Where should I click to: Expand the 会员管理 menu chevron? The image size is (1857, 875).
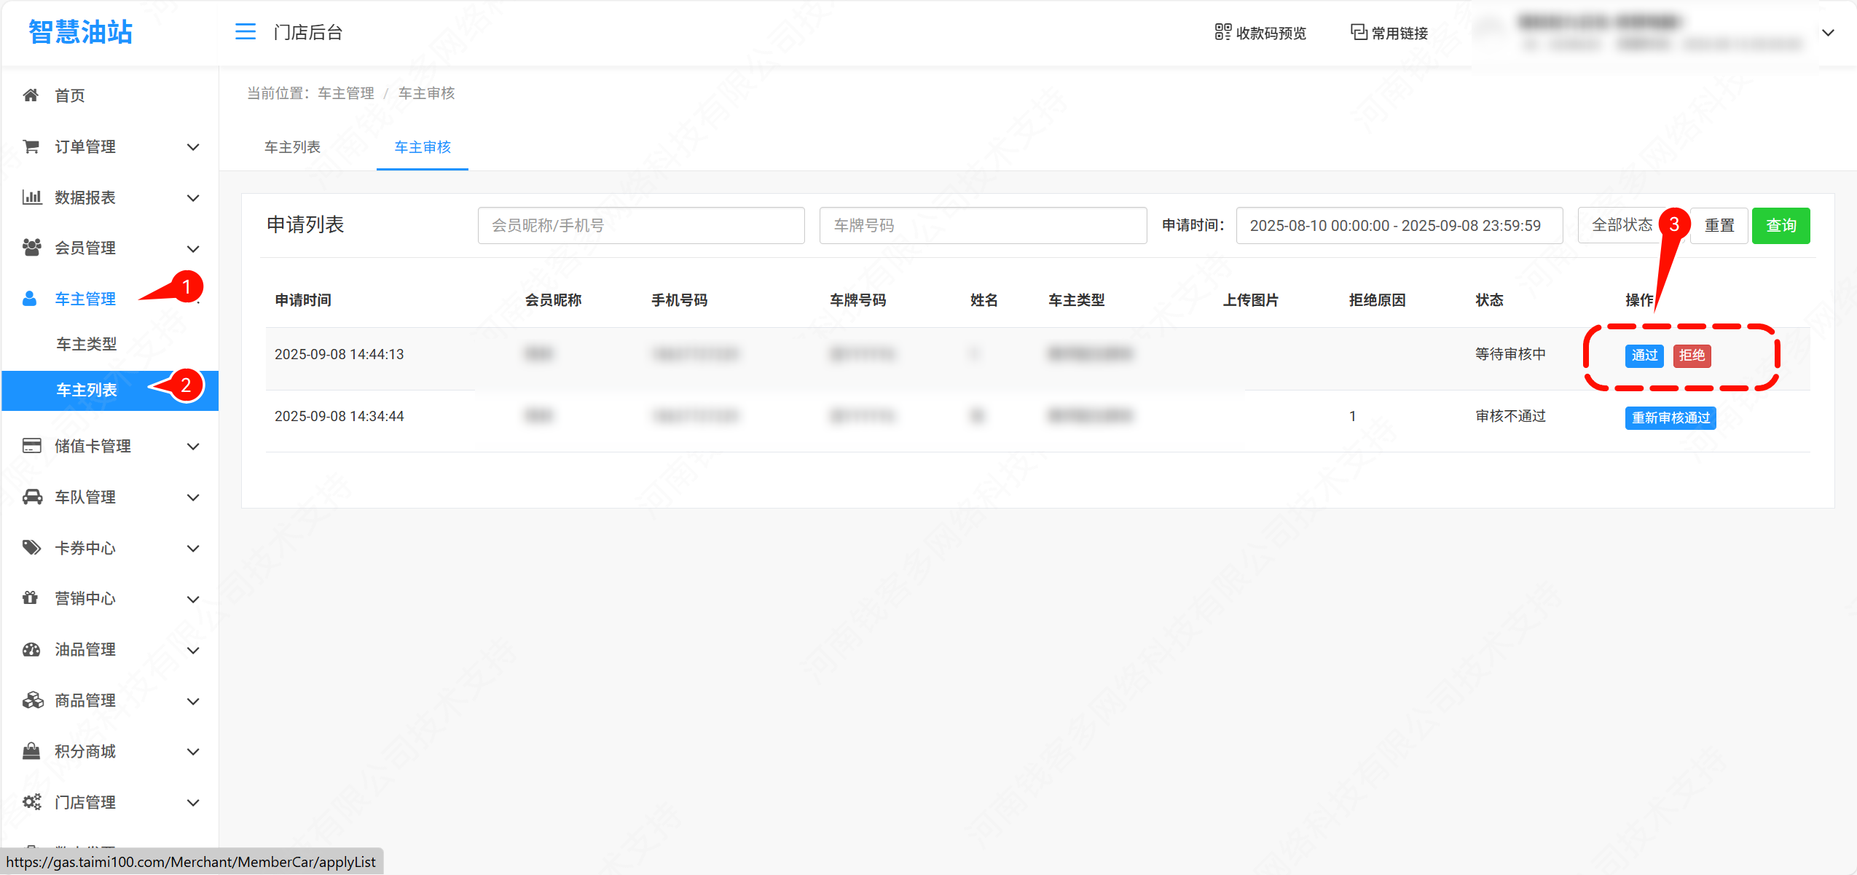tap(193, 248)
